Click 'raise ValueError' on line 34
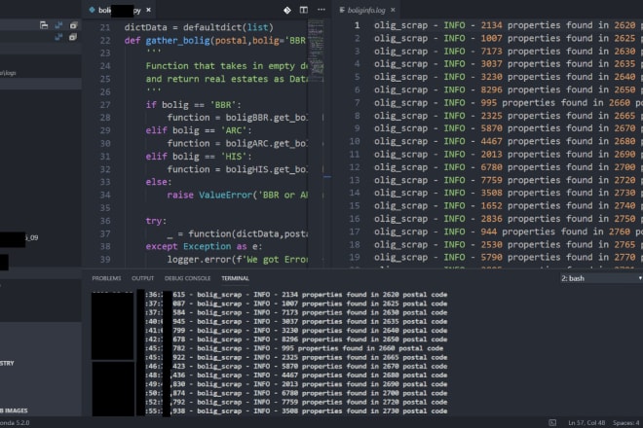 pos(209,195)
